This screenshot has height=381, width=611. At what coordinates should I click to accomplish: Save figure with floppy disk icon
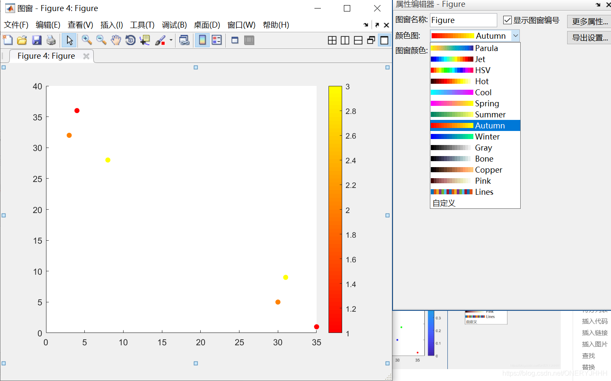coord(37,40)
